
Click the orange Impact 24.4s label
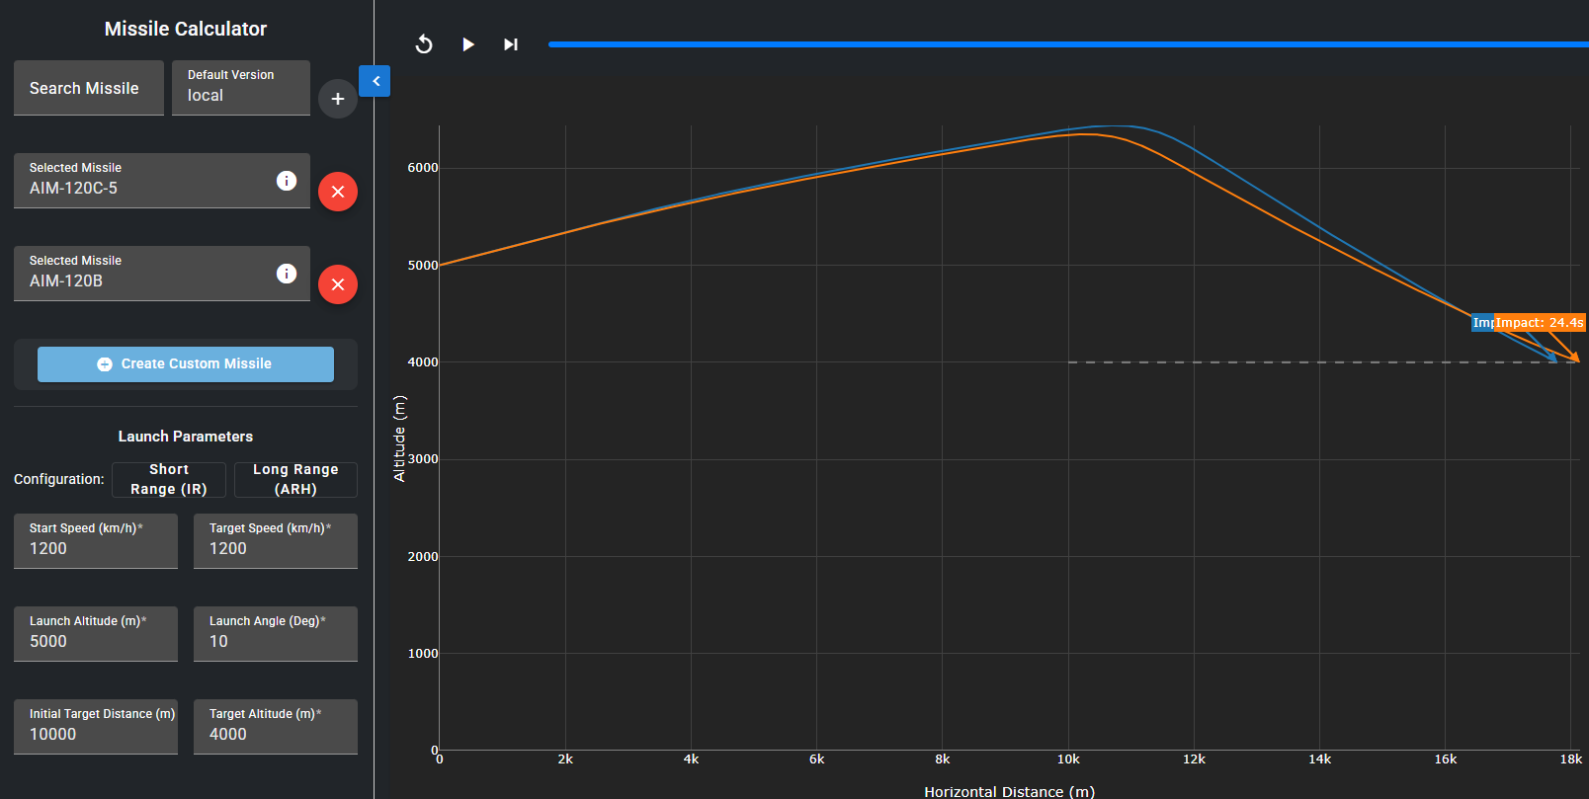pos(1540,323)
